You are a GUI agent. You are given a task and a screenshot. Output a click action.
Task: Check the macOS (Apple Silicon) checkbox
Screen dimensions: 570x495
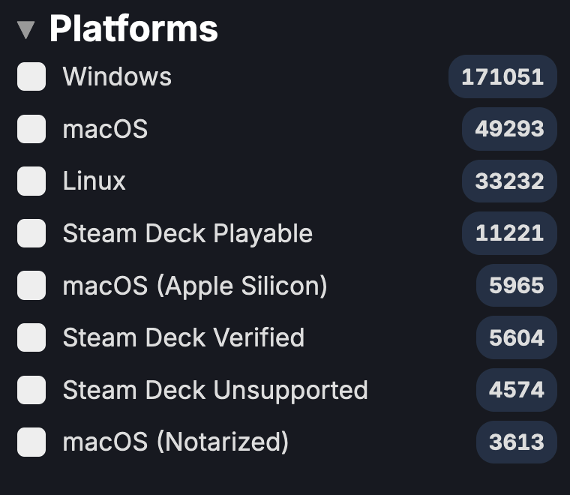coord(31,286)
